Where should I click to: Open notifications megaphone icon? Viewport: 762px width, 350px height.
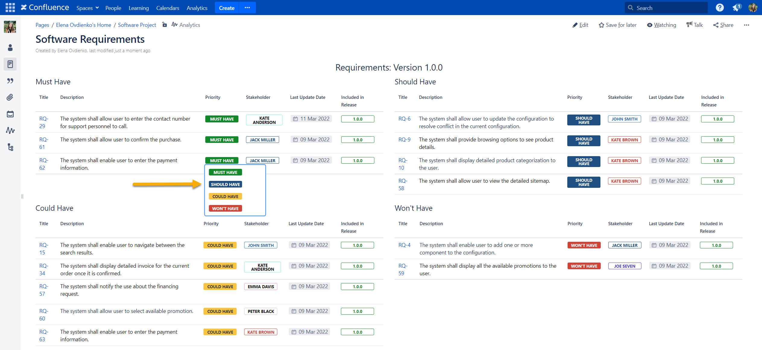(736, 8)
